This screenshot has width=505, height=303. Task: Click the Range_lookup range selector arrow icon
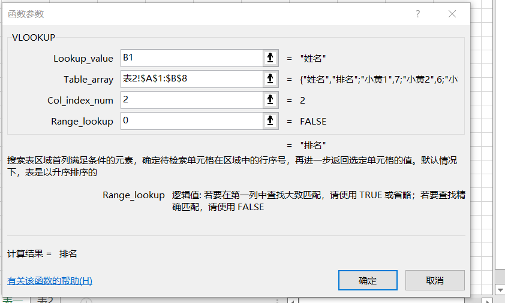(x=270, y=121)
